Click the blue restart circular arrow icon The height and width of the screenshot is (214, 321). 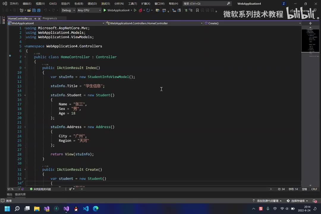148,10
